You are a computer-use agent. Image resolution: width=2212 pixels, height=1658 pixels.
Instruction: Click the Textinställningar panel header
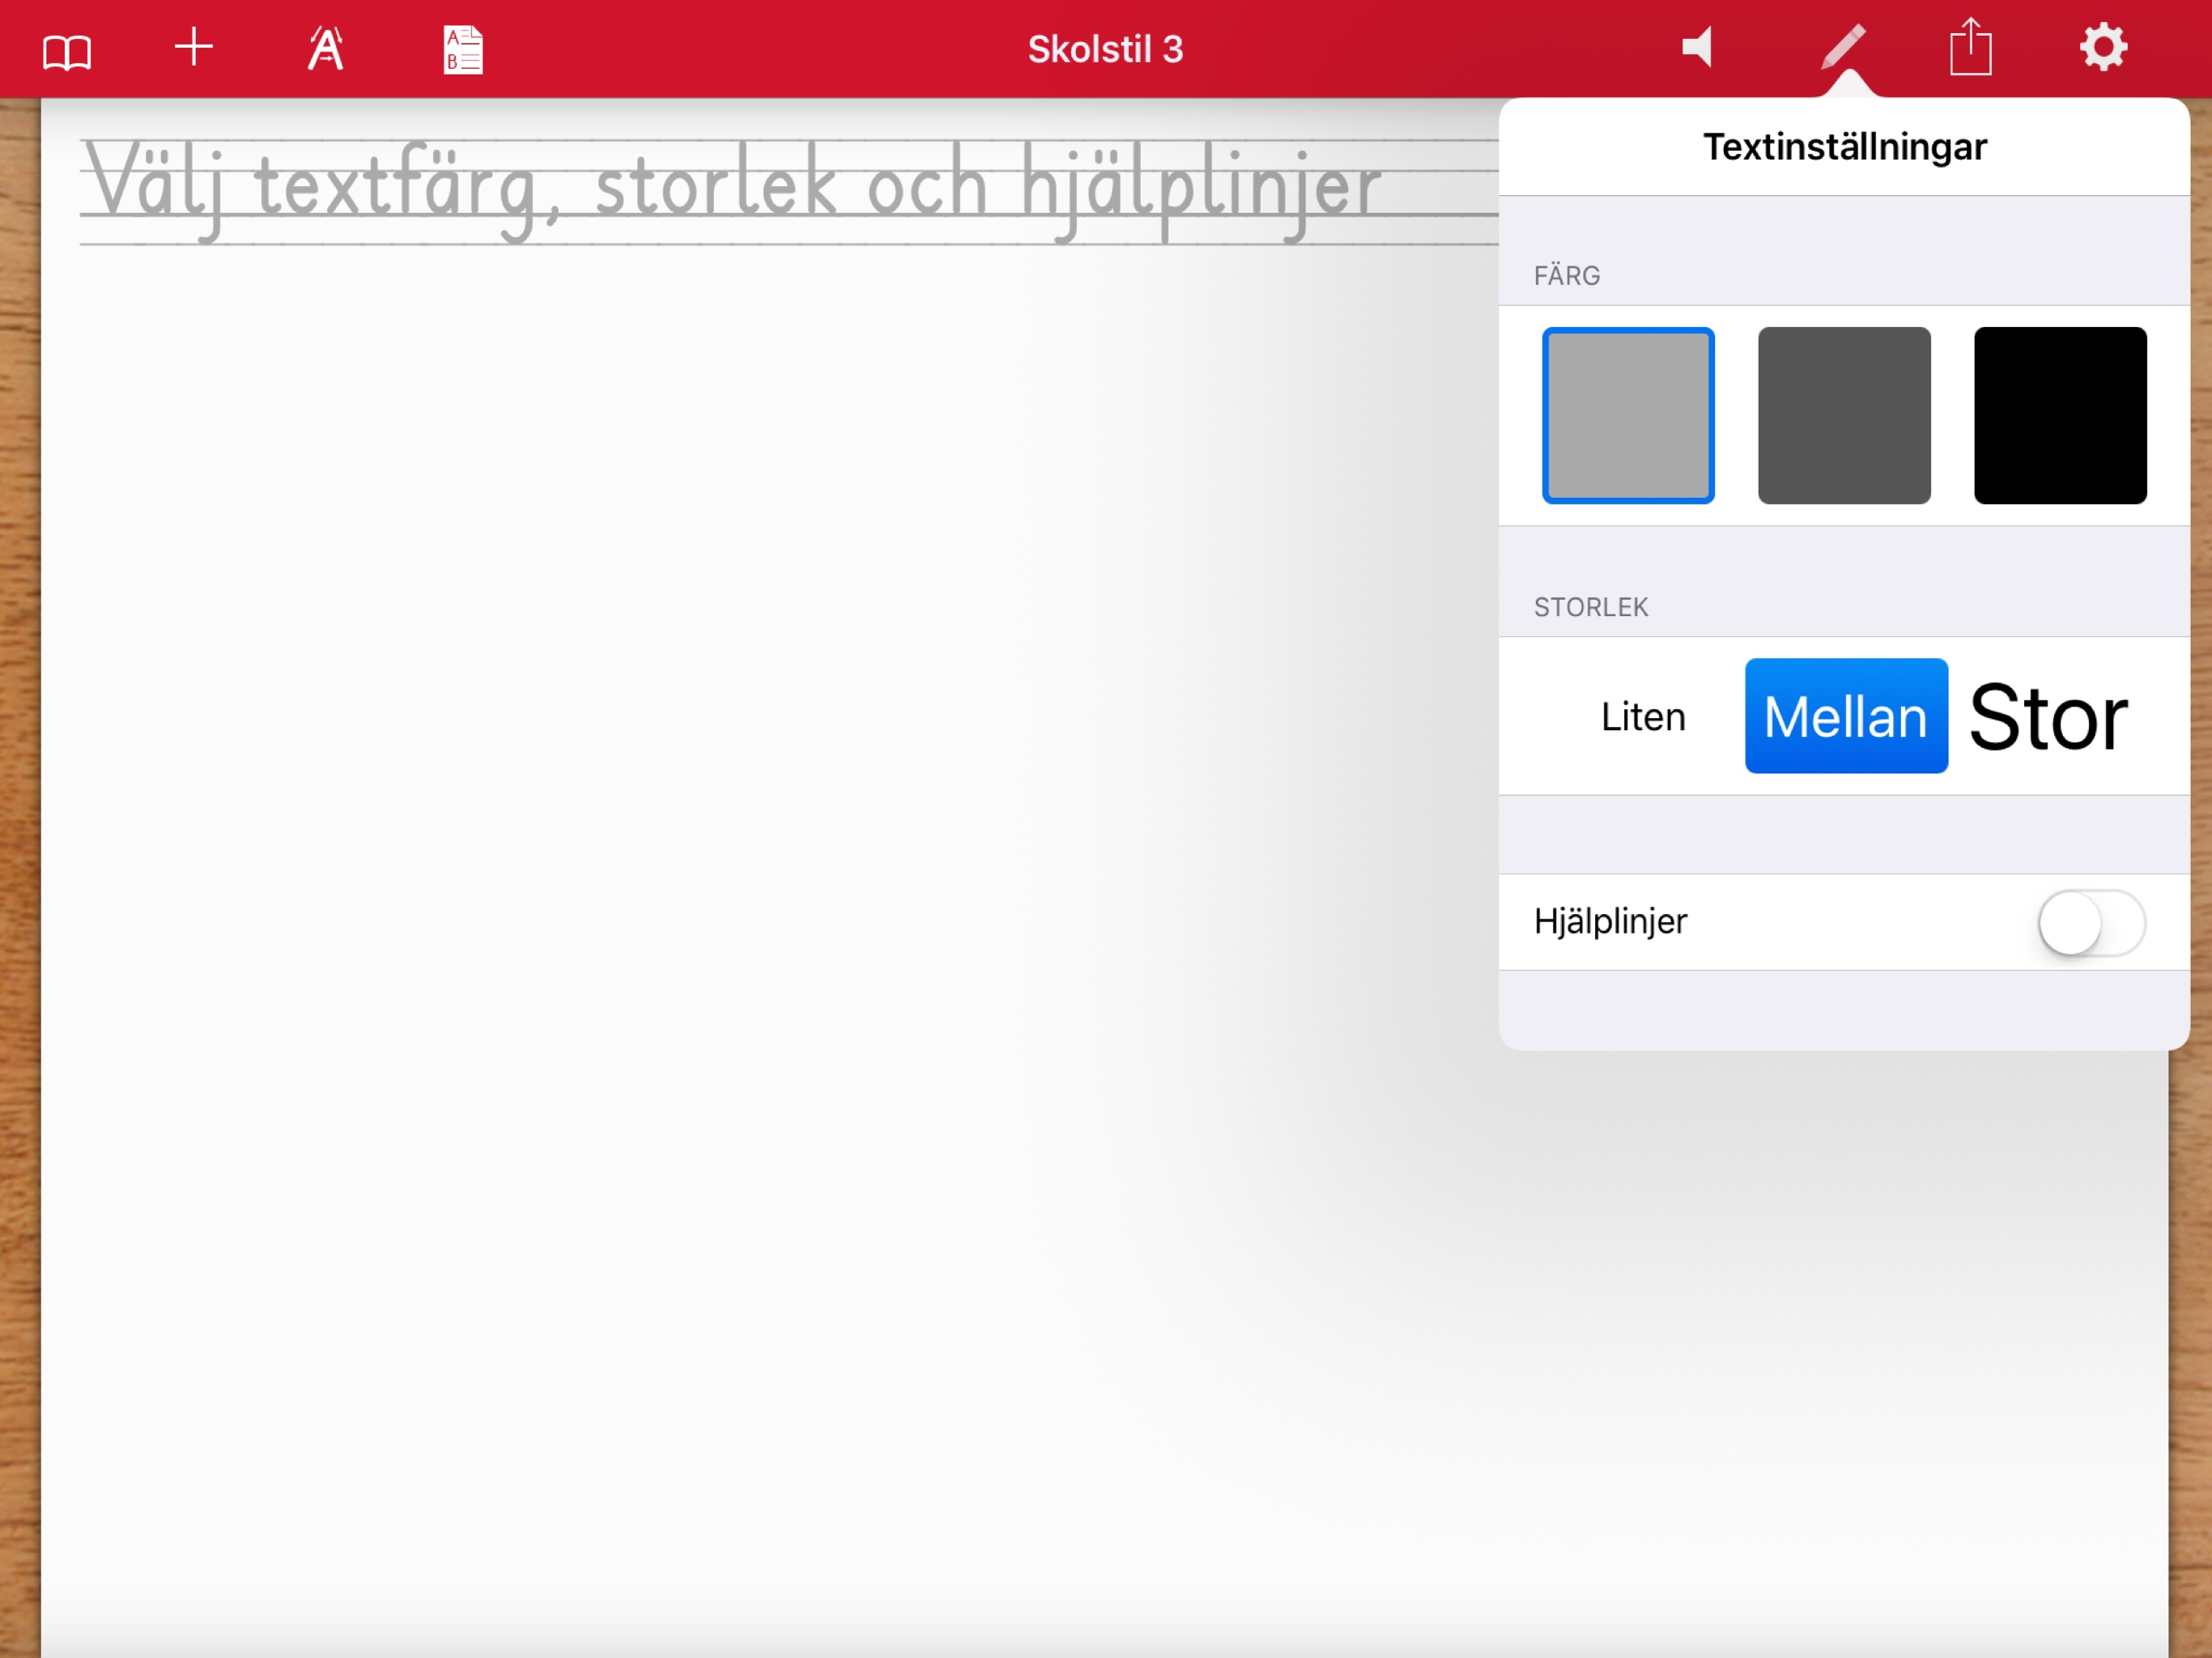pos(1845,146)
